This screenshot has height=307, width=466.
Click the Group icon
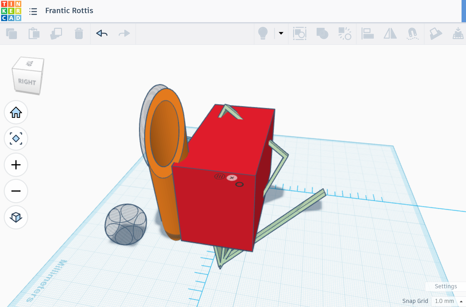coord(300,33)
